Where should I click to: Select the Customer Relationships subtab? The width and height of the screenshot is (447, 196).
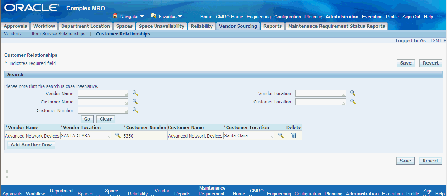click(x=123, y=34)
